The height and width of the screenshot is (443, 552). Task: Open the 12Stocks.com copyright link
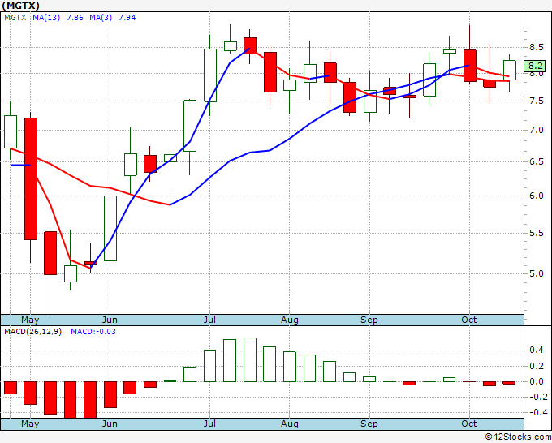[518, 437]
